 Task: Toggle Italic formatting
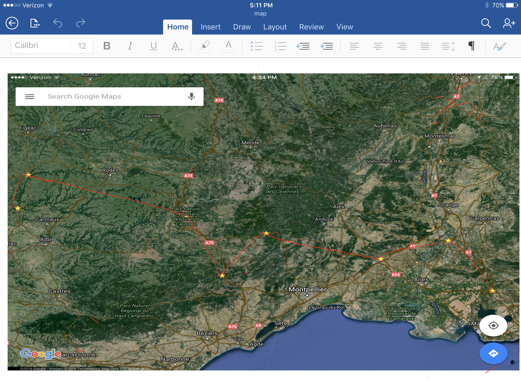click(x=130, y=46)
